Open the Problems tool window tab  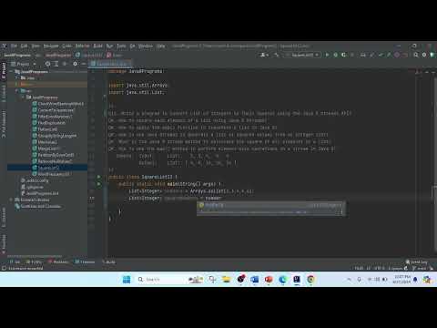coord(58,261)
